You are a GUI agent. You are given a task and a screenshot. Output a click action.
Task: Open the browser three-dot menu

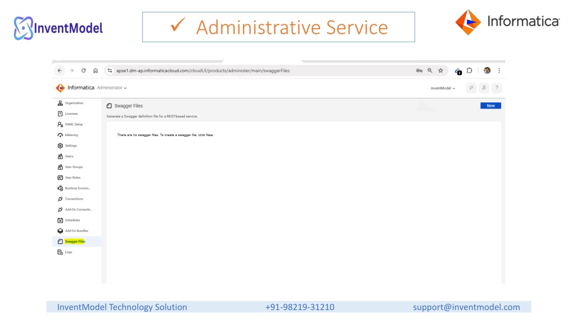[499, 70]
